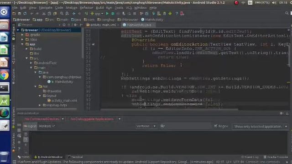The width and height of the screenshot is (292, 164).
Task: Click the Synchronize toolbar icon
Action: click(25, 14)
